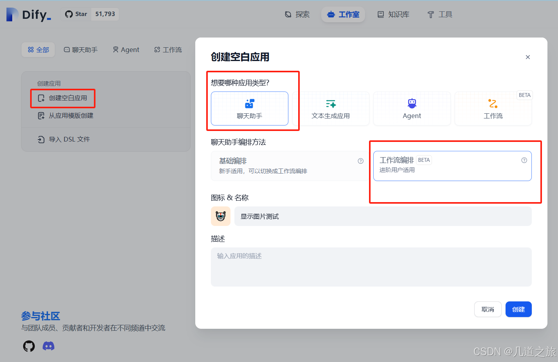Click the 创建 button
558x362 pixels.
pyautogui.click(x=518, y=309)
